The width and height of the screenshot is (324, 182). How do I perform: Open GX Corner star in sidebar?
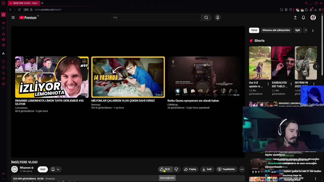(4, 15)
